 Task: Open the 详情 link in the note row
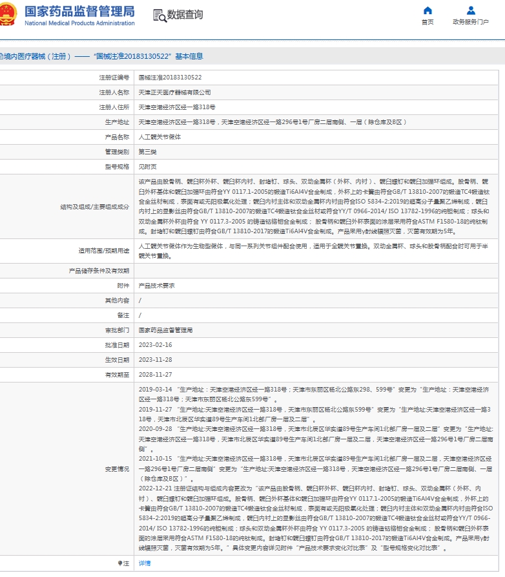(x=145, y=563)
